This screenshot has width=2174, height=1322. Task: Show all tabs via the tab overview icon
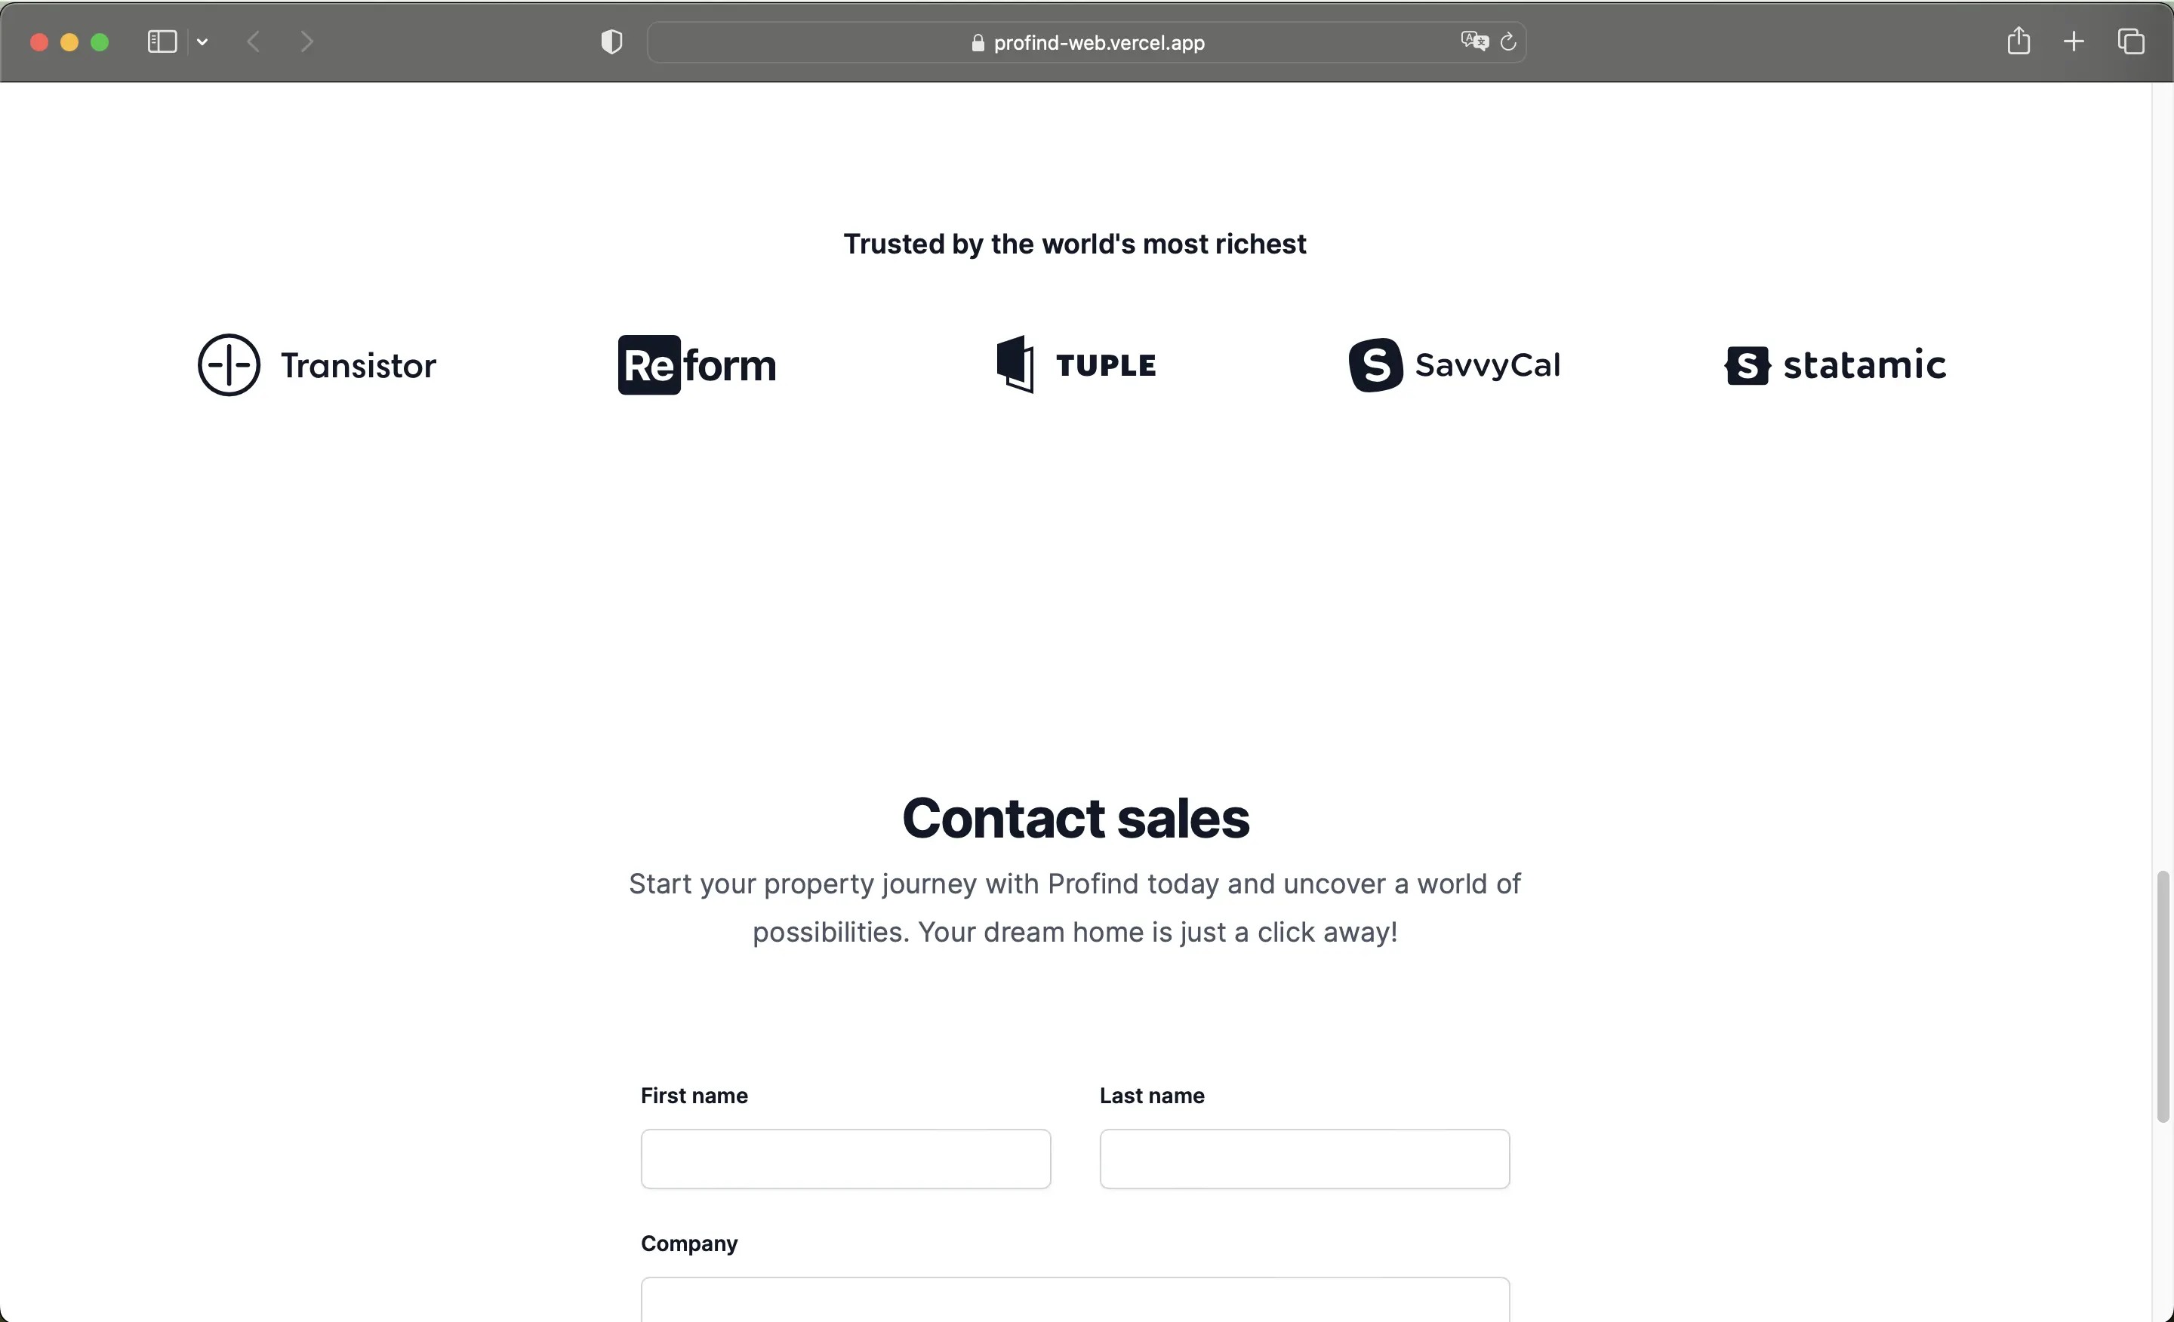[x=2132, y=42]
